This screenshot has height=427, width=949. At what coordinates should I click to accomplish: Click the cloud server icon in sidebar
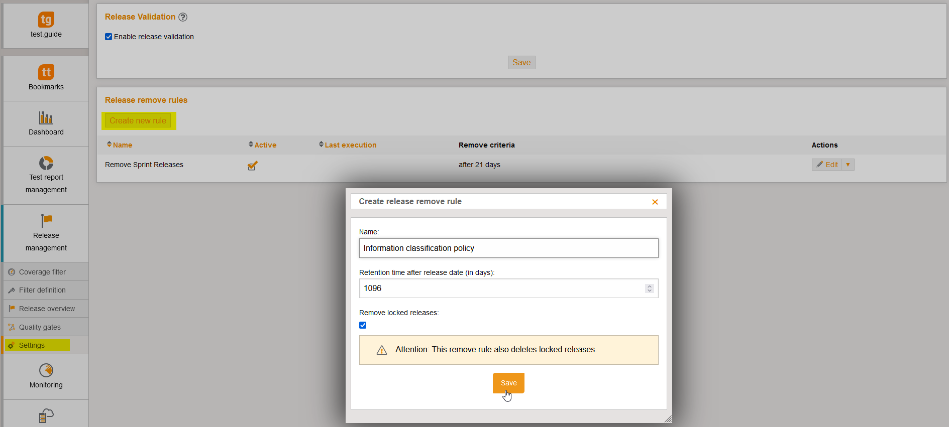click(46, 415)
